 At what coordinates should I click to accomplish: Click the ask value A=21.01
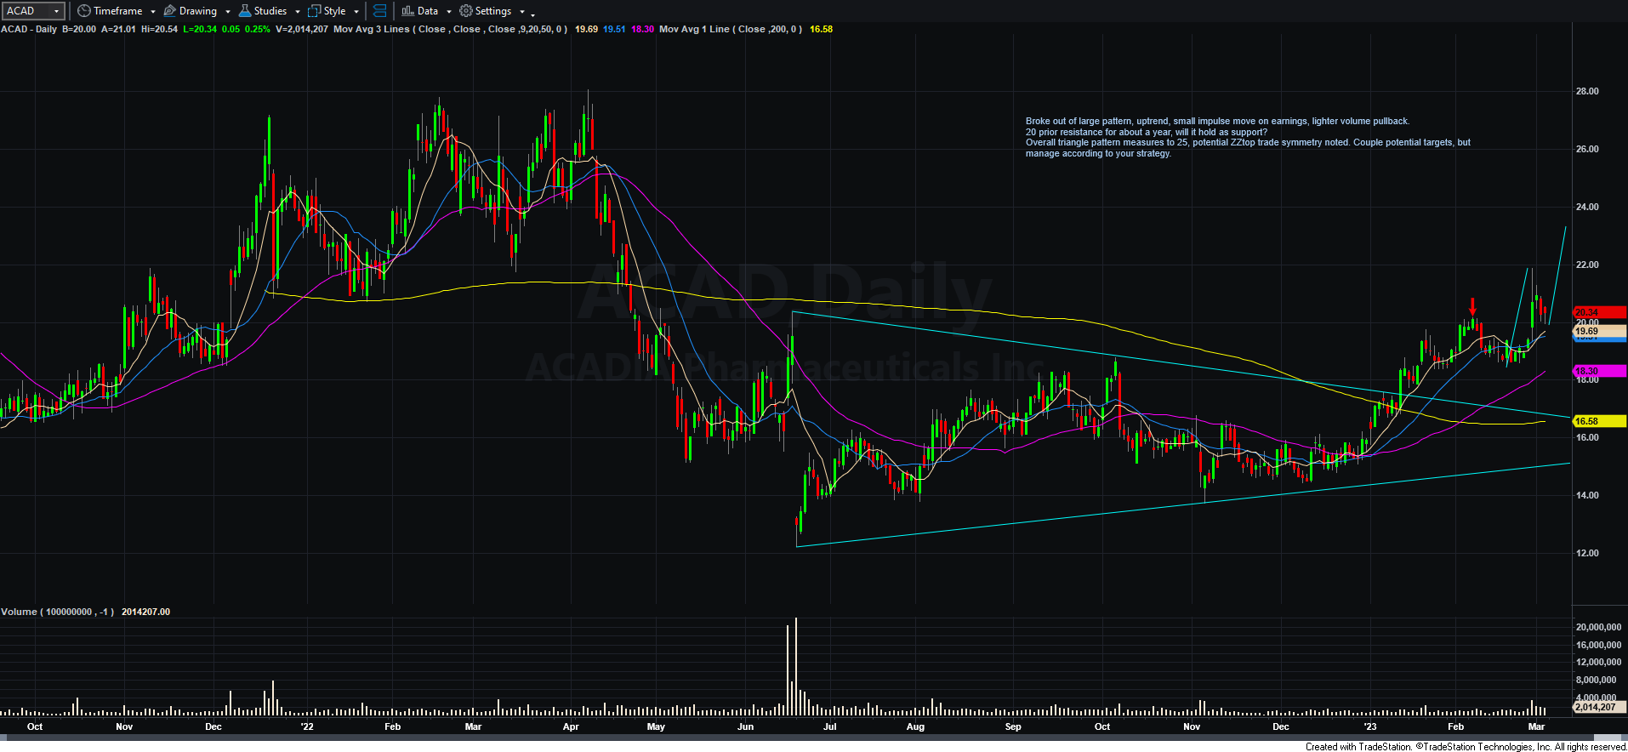119,29
